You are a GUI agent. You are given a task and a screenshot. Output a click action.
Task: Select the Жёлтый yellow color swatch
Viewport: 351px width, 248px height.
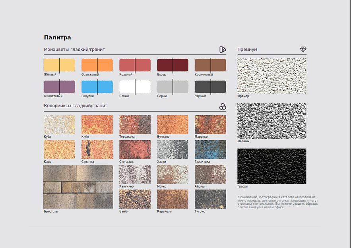[x=59, y=65]
